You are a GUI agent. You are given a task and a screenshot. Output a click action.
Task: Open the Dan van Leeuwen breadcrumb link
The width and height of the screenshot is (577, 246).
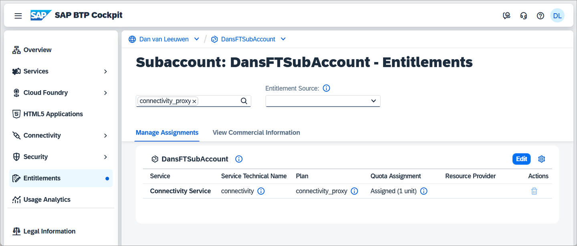(165, 39)
